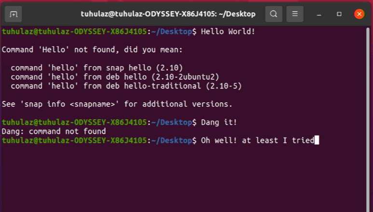The width and height of the screenshot is (373, 212).
Task: Click the 'Hello World!' command text
Action: pyautogui.click(x=228, y=32)
